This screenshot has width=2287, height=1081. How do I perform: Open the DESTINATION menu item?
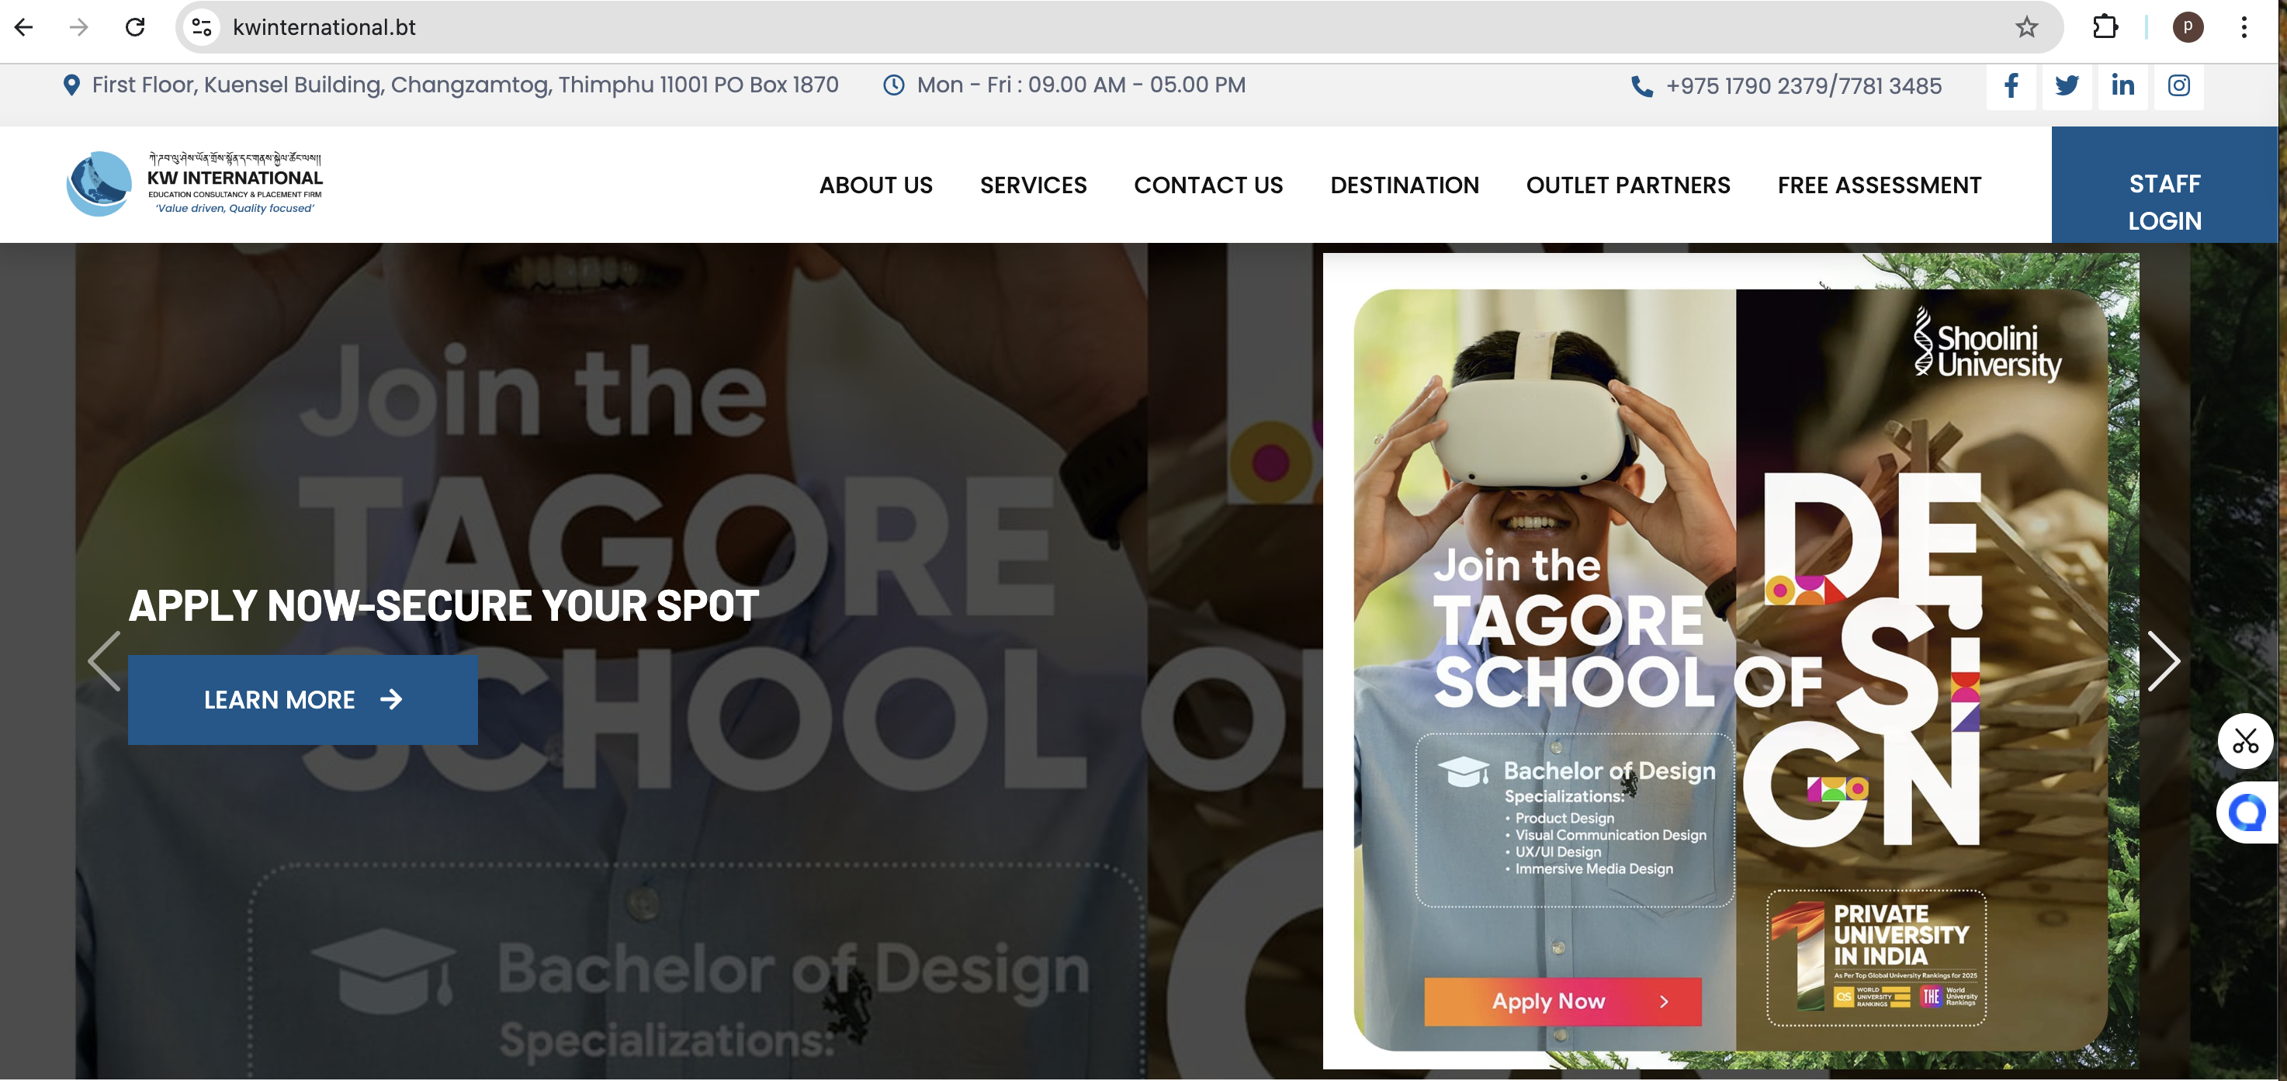1405,185
